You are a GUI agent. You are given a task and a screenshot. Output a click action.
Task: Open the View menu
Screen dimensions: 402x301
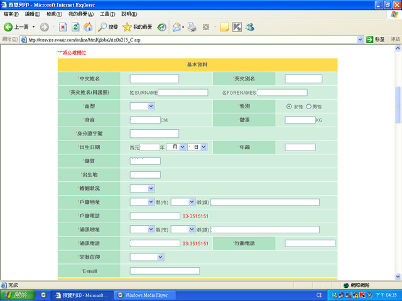pyautogui.click(x=54, y=14)
